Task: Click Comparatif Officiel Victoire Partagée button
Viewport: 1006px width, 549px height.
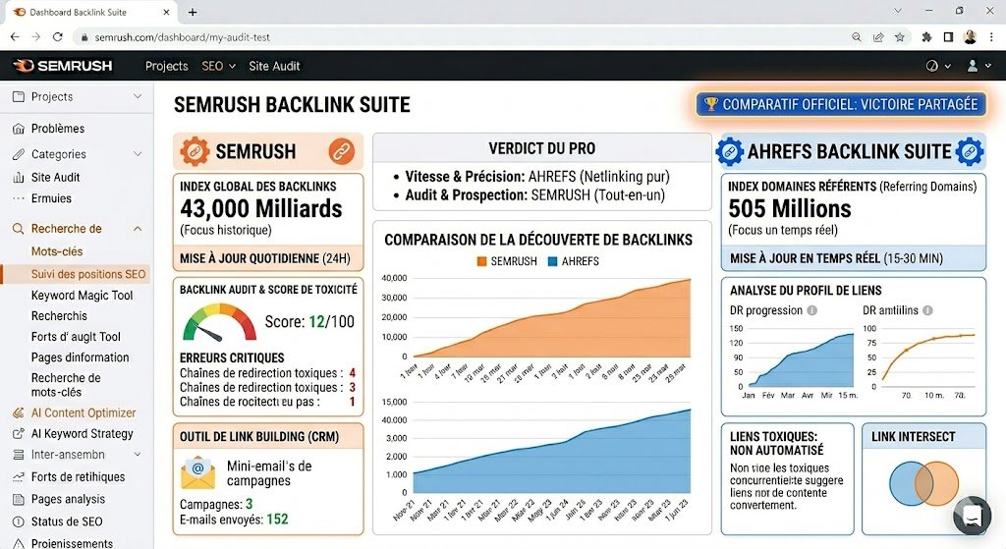Action: [x=841, y=104]
